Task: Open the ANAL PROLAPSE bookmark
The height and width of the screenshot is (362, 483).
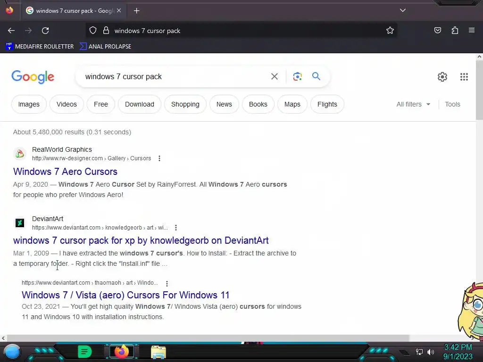Action: point(105,47)
